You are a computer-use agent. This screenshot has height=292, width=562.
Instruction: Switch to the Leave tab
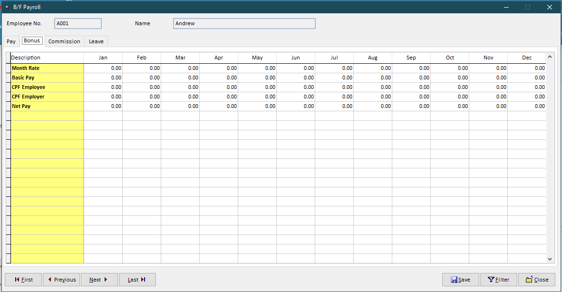(x=96, y=41)
